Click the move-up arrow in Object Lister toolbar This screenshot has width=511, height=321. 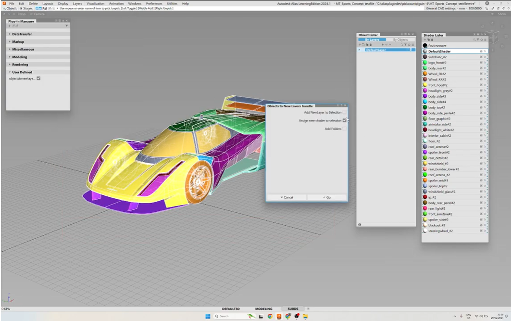pyautogui.click(x=390, y=45)
